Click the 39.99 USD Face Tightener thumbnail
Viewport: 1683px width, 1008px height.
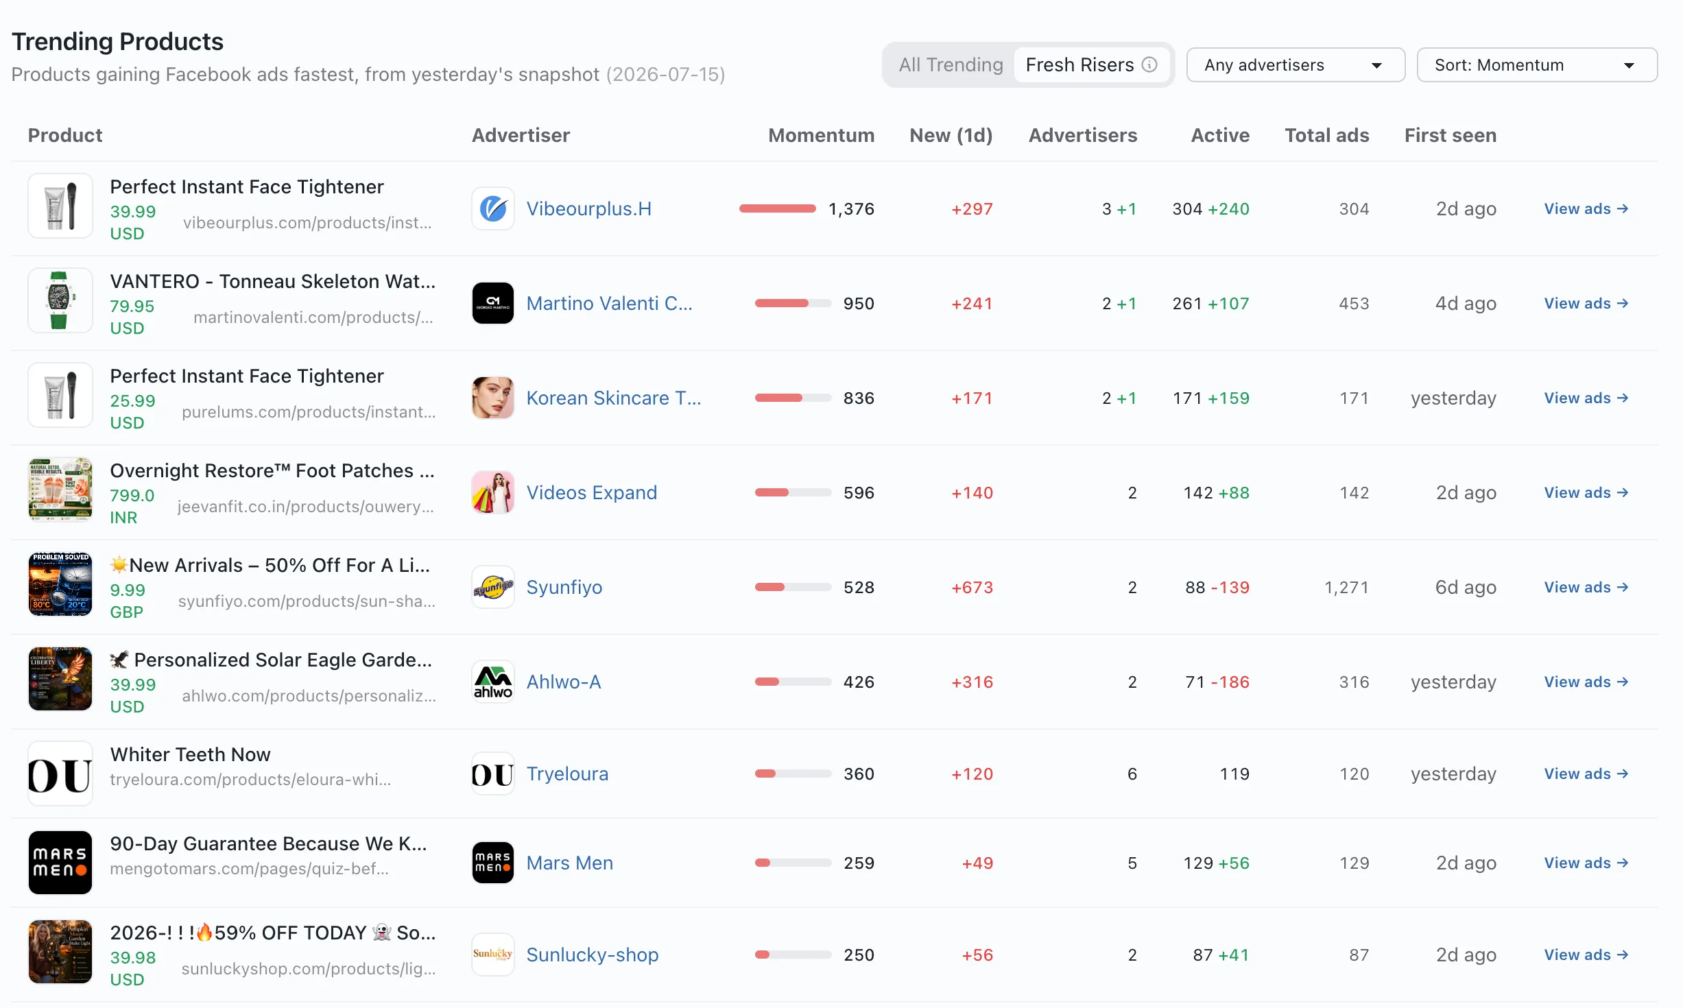(x=60, y=206)
